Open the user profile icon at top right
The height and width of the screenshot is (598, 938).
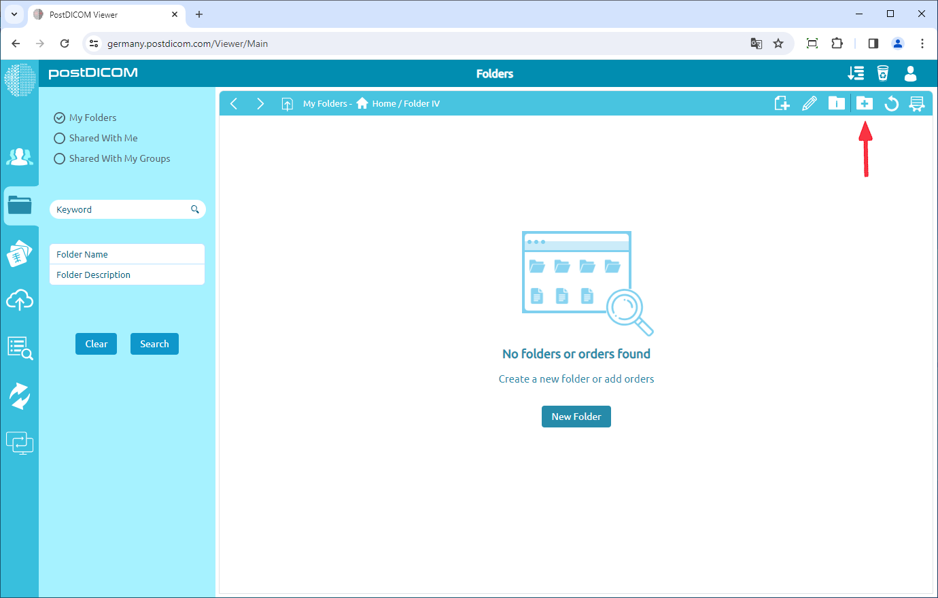tap(910, 73)
